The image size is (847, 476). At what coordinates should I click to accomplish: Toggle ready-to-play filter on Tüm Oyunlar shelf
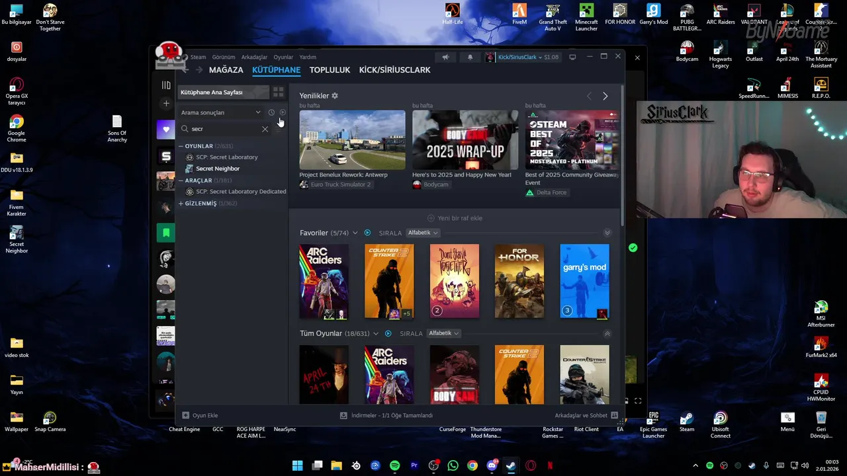[388, 334]
